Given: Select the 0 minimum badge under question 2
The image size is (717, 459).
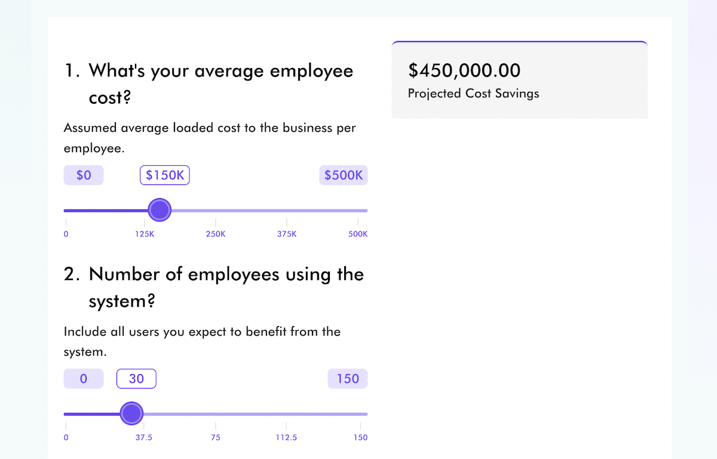Looking at the screenshot, I should pos(83,378).
